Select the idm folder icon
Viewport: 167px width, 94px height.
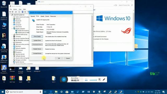[29, 79]
